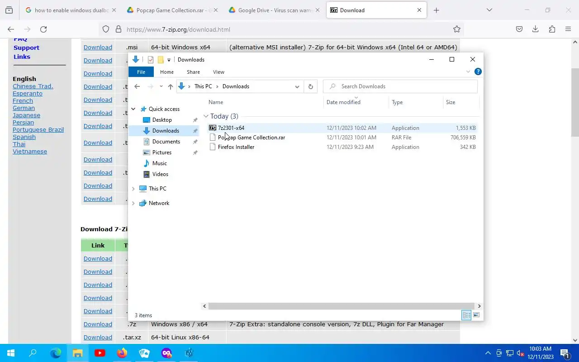Screen dimensions: 579x362
Task: Open Music in navigation pane
Action: tap(160, 163)
